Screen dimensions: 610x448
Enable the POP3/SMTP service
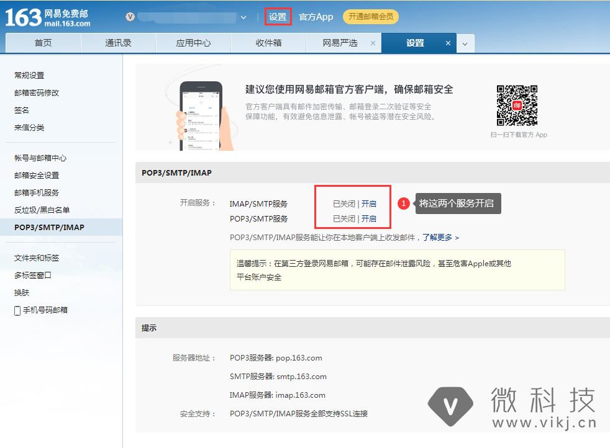click(369, 218)
